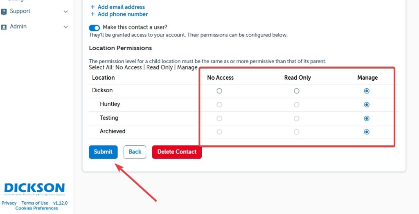Click the Dickson logo

[34, 189]
